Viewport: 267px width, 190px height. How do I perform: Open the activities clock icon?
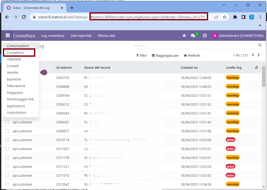(x=205, y=36)
